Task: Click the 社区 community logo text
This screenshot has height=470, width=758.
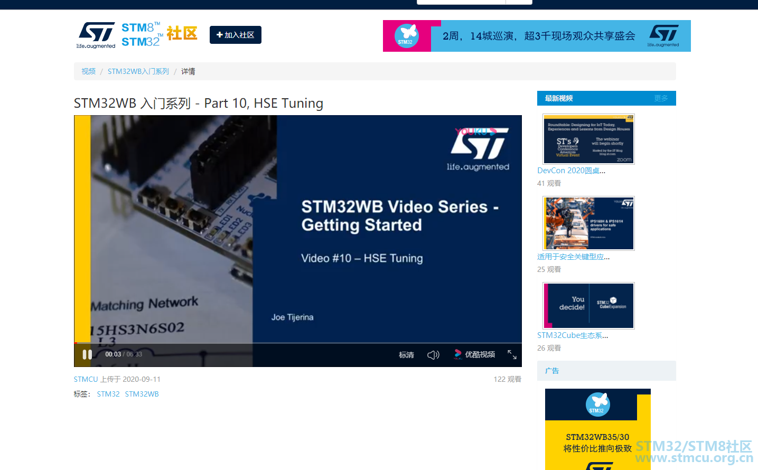Action: click(182, 34)
